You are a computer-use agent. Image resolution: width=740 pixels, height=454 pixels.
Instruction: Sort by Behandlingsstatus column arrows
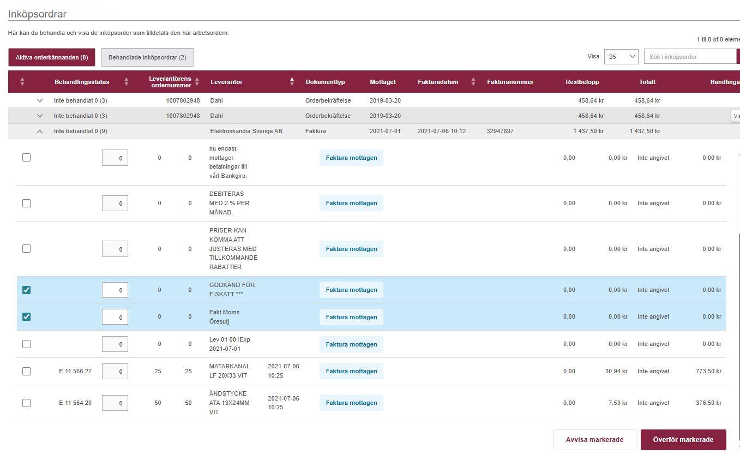[x=127, y=82]
